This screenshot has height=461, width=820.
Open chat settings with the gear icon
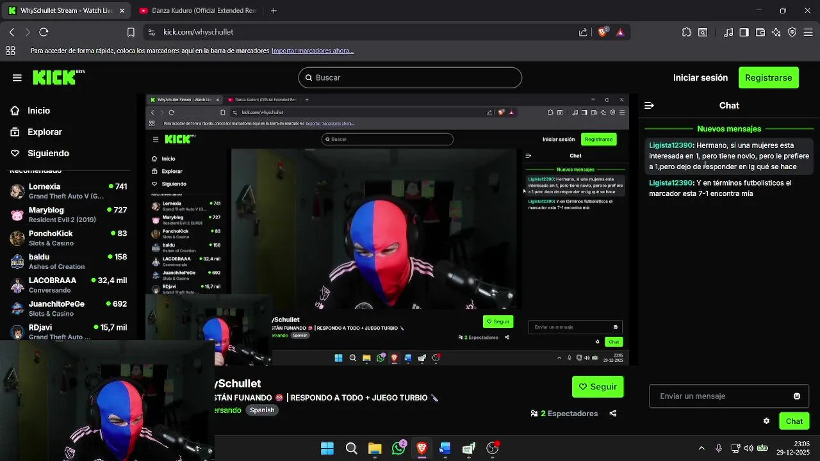(x=766, y=421)
